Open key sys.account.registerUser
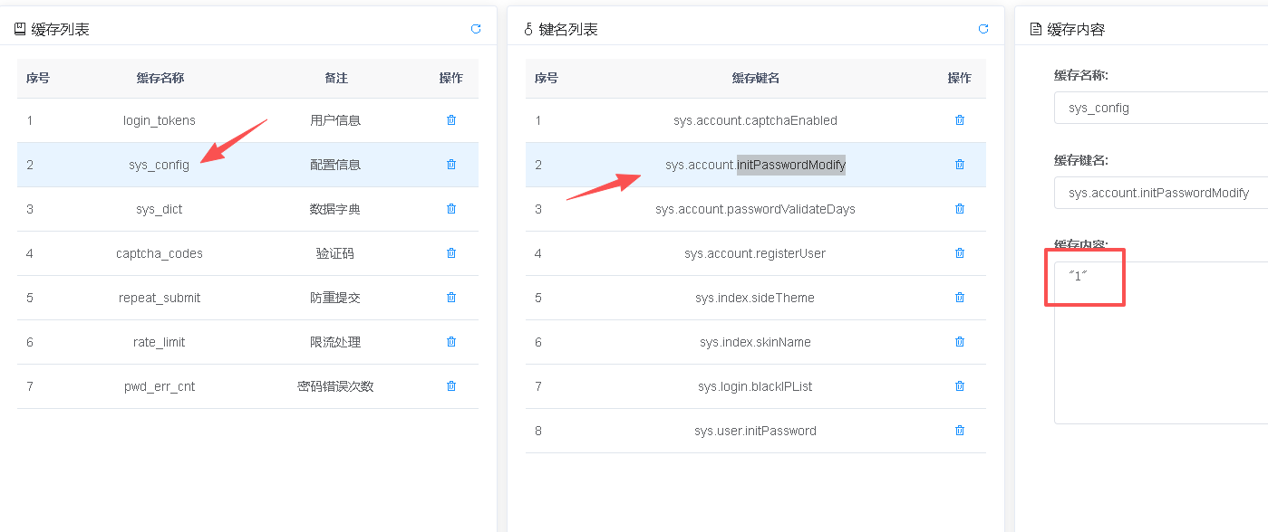 755,253
